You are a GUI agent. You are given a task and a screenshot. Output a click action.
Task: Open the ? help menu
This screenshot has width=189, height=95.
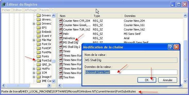pos(52,10)
